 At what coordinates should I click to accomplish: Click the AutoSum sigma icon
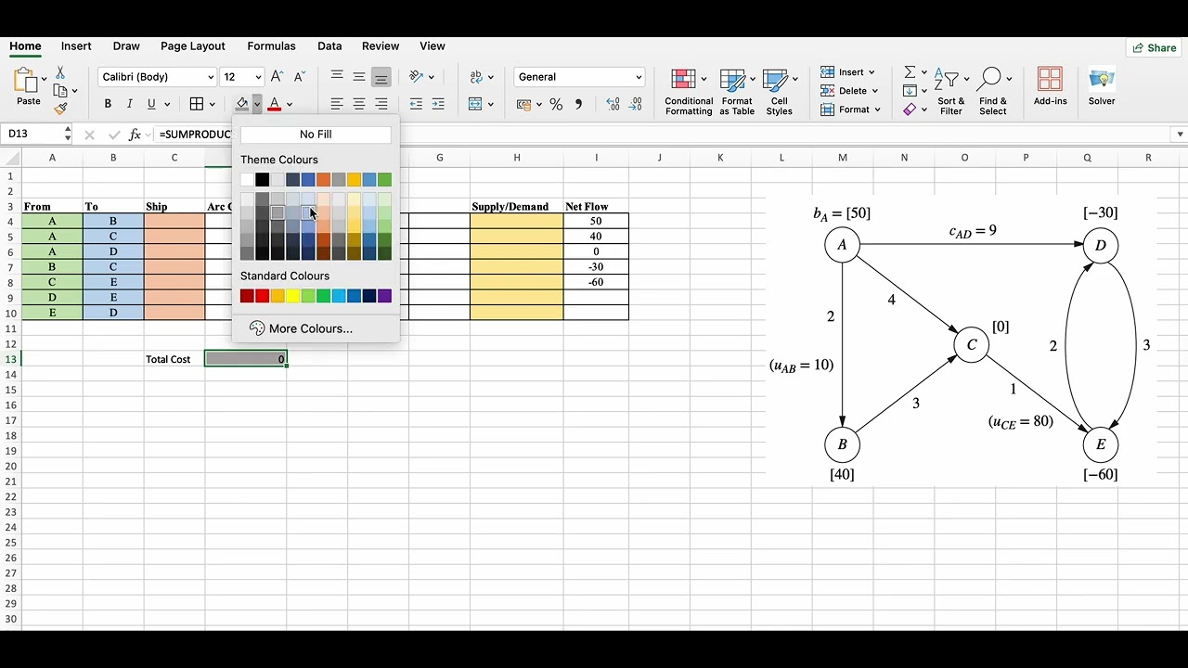(910, 72)
